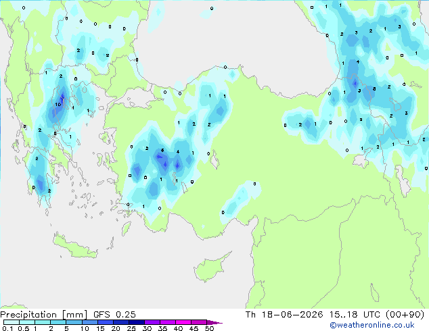429x331 pixels.
Task: Select the 25–30 mm dark blue swatch
Action: pos(137,322)
